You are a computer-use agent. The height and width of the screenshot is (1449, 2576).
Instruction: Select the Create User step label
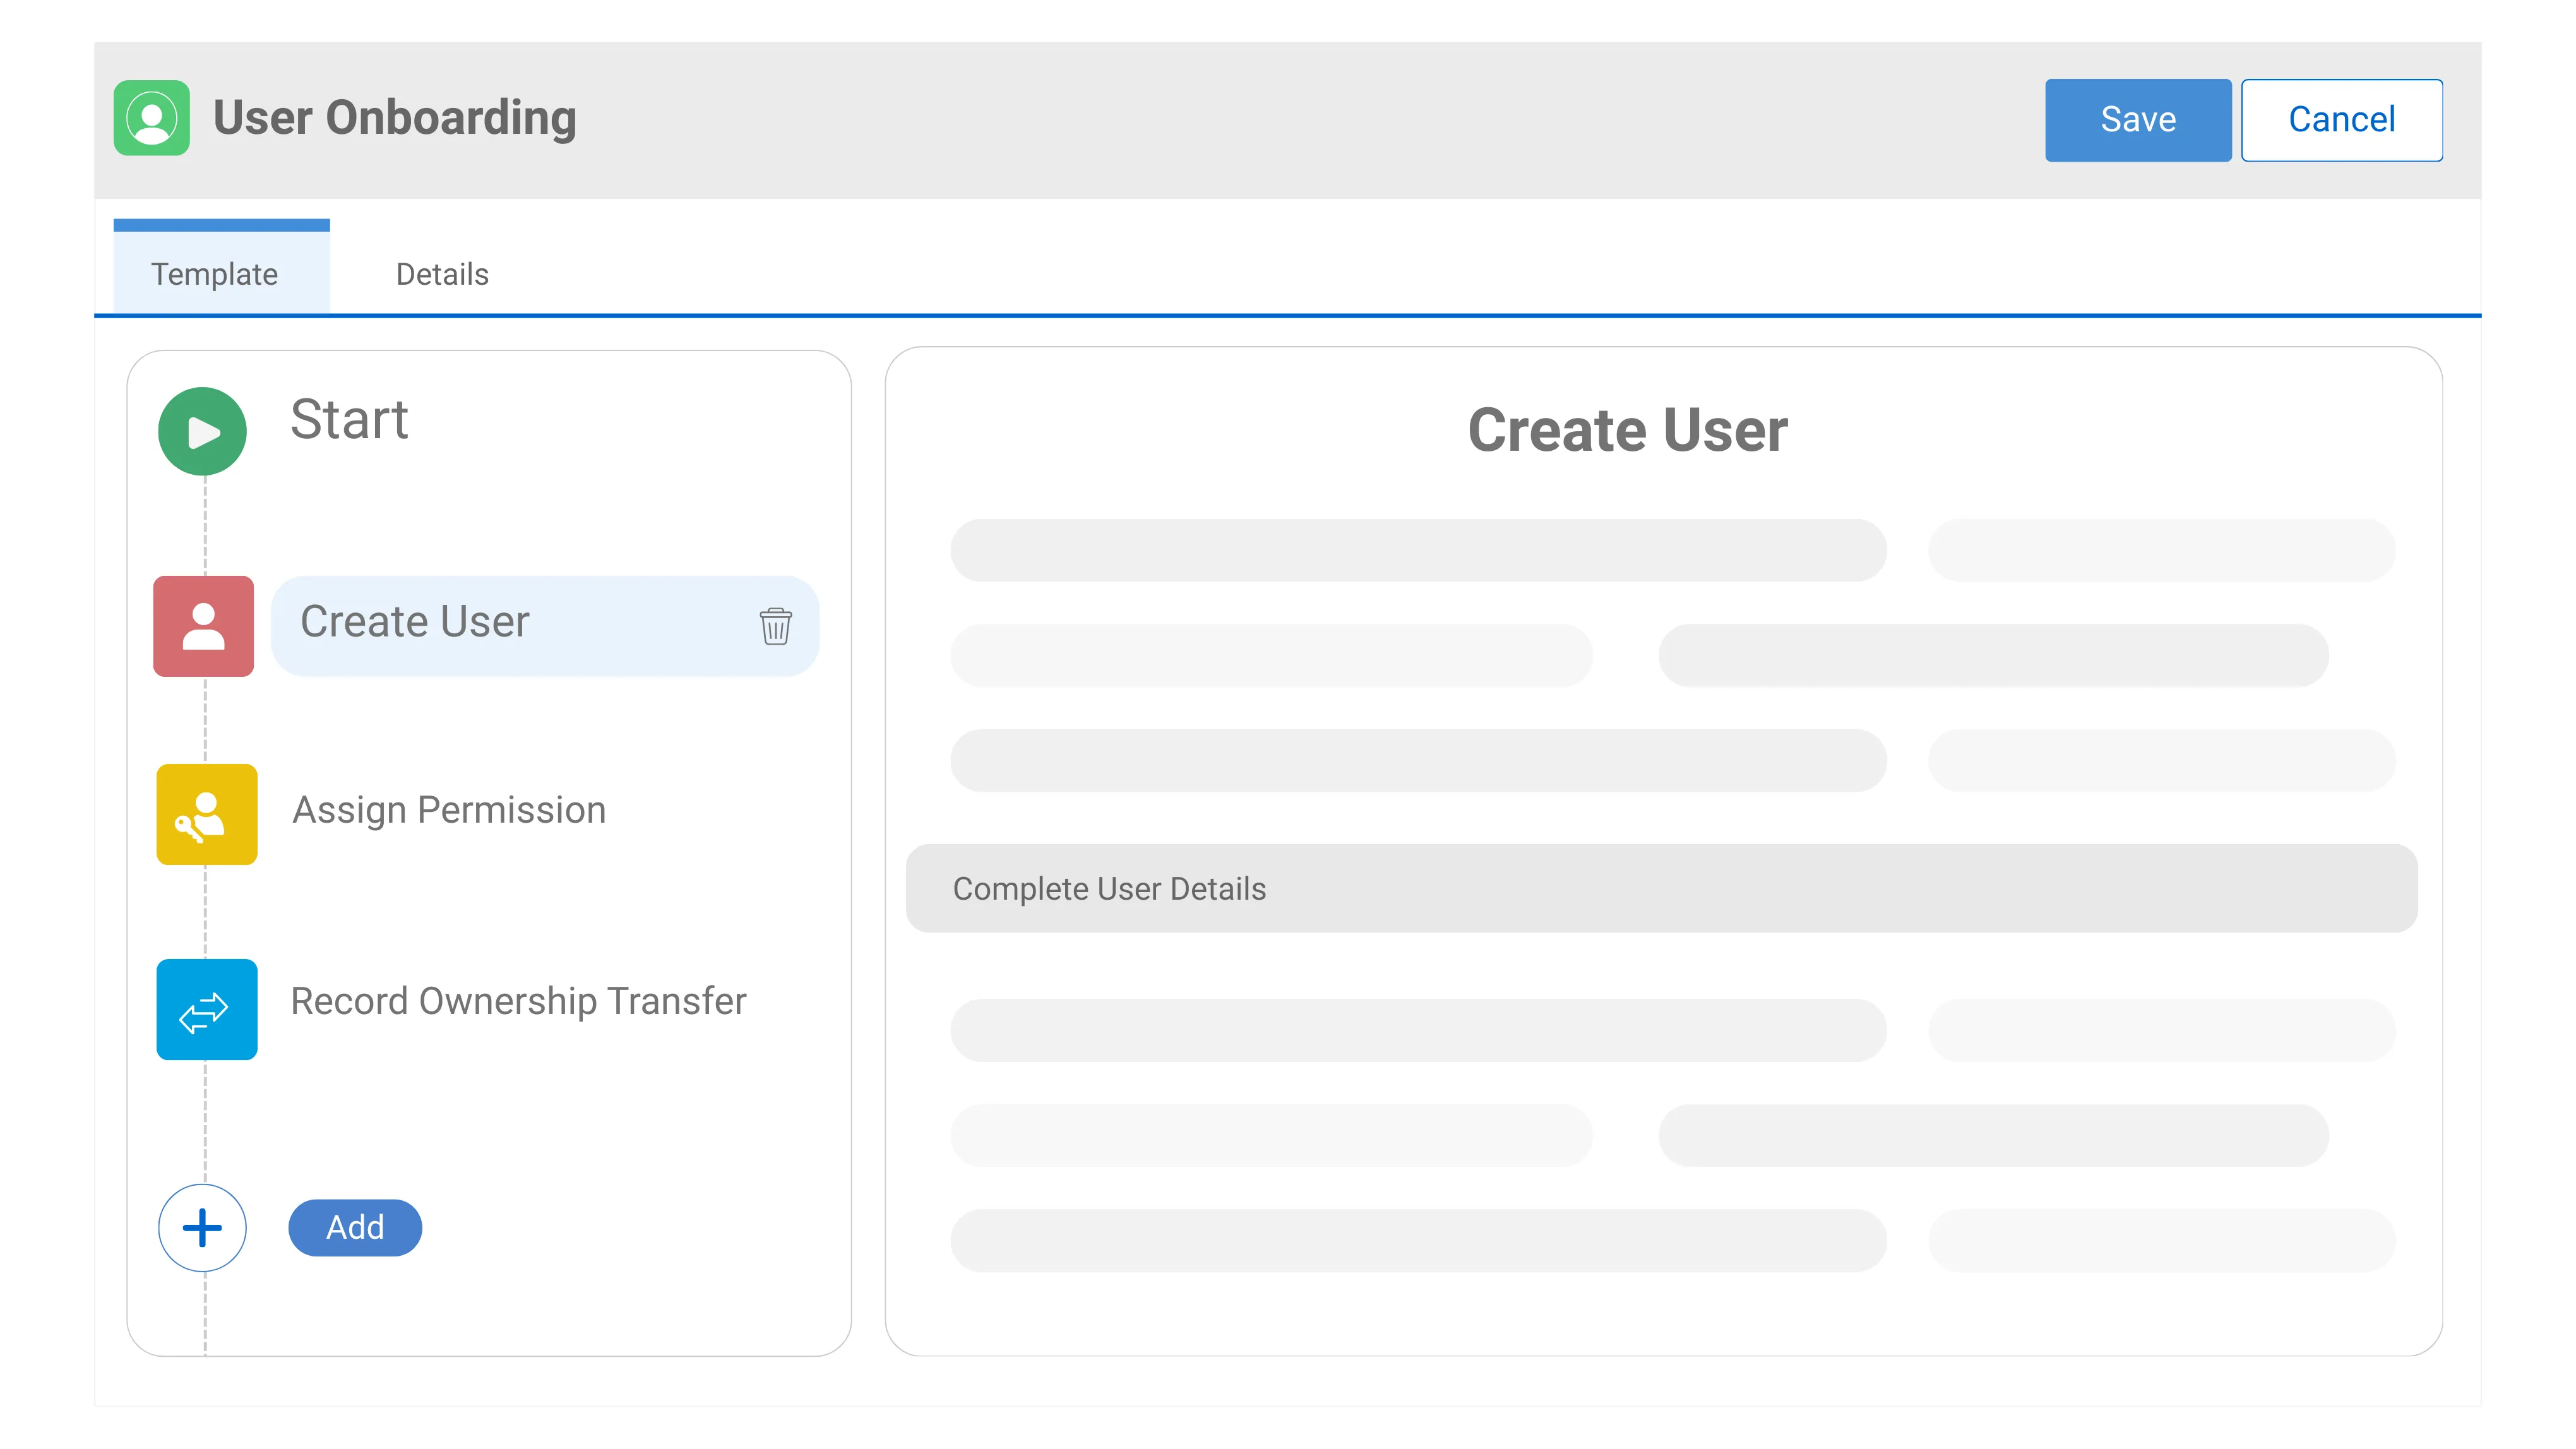[415, 622]
